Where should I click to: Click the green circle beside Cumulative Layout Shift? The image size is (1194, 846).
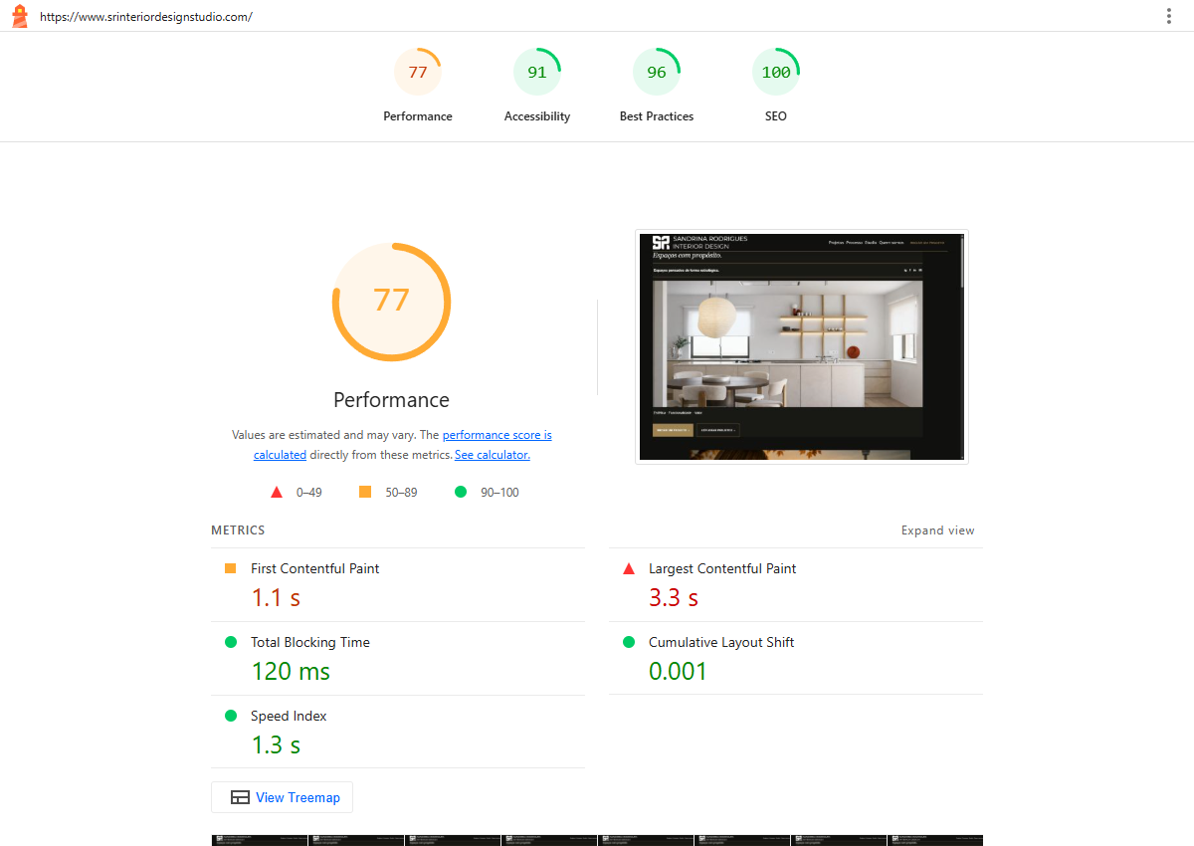[629, 642]
